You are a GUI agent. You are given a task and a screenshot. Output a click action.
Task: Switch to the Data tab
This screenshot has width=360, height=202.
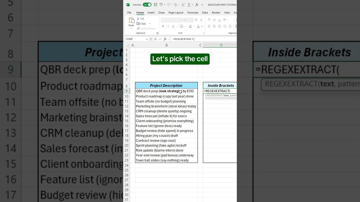(x=205, y=13)
